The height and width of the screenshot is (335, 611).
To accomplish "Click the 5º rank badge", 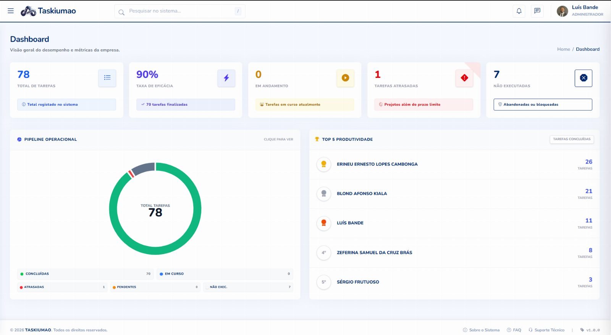I will (324, 282).
